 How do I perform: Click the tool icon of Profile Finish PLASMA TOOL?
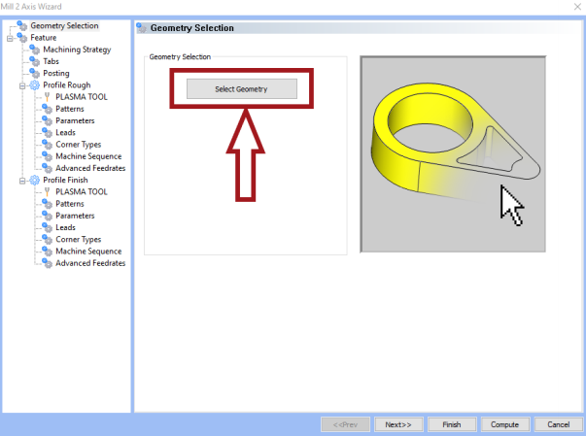click(47, 192)
